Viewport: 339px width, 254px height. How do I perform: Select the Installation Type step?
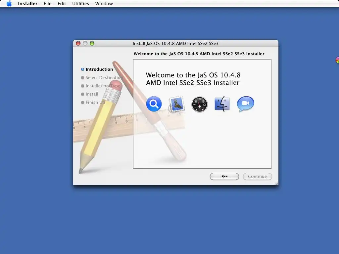(x=101, y=86)
